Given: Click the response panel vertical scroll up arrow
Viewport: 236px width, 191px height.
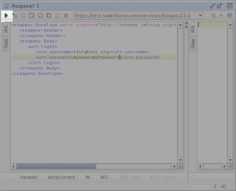Looking at the screenshot, I should click(230, 25).
